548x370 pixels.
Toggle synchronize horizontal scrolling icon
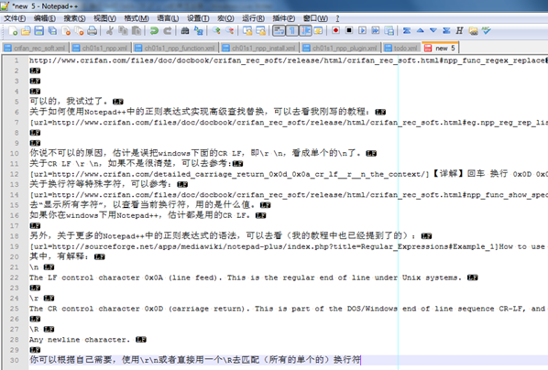point(261,31)
